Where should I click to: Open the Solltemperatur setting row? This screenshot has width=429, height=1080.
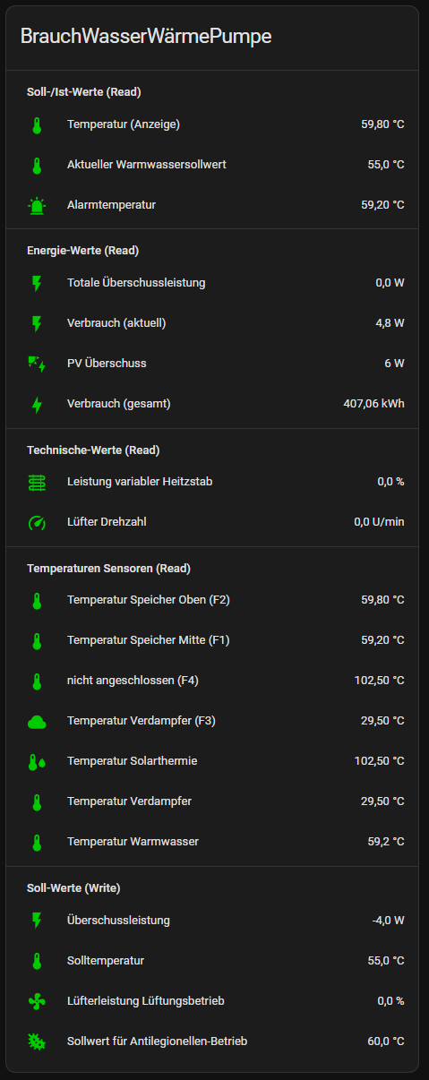pyautogui.click(x=215, y=961)
